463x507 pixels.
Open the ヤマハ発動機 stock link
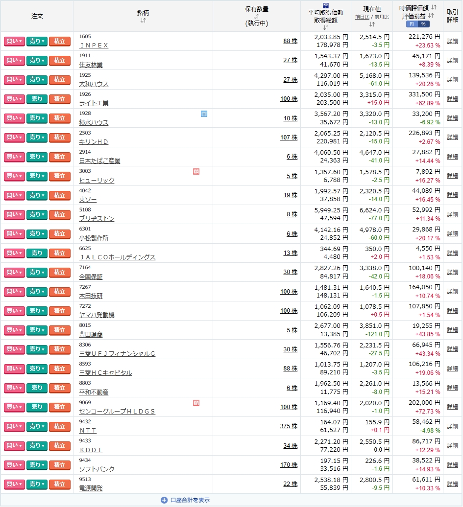click(97, 315)
